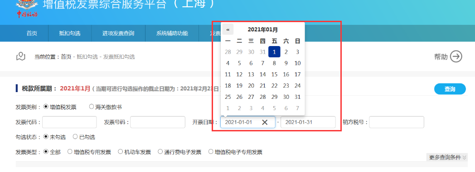Screen dimensions: 475x172
Task: Open the 进项发票查询 nav menu
Action: coord(118,33)
